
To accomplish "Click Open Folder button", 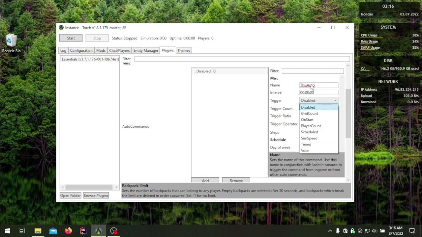I will 71,196.
